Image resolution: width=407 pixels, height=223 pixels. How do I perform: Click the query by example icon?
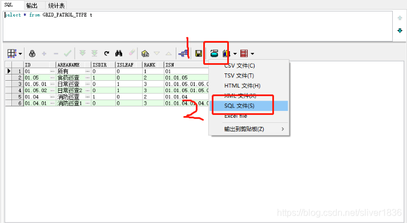(x=145, y=53)
